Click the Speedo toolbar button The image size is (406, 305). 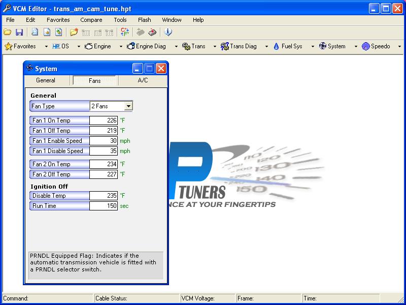[x=376, y=46]
